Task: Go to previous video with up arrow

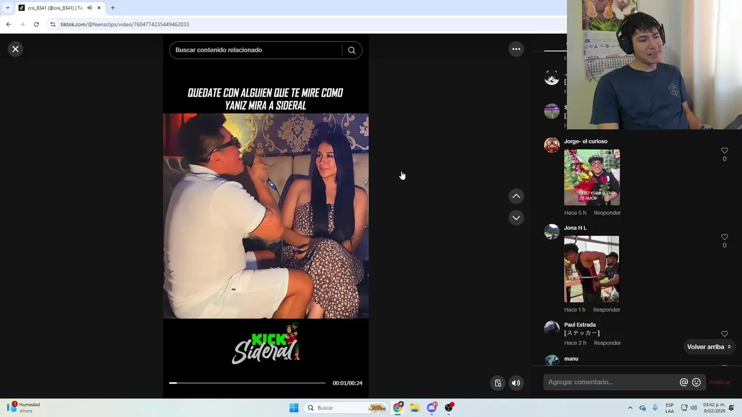Action: (516, 196)
